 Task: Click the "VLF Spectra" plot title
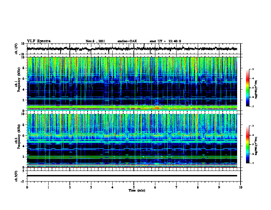click(x=39, y=41)
